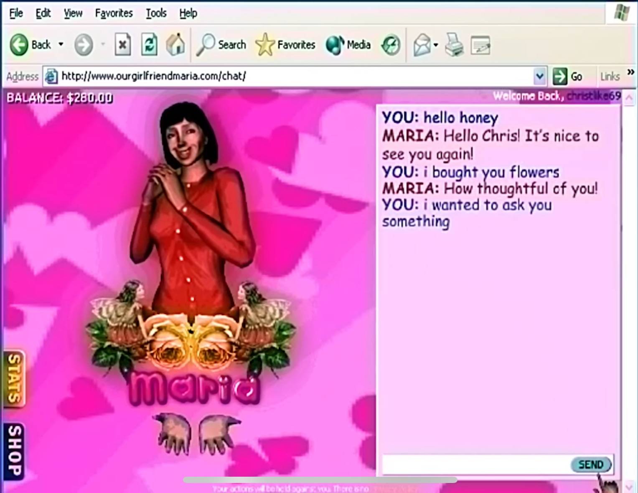Viewport: 638px width, 493px height.
Task: Click the Go button
Action: point(567,77)
